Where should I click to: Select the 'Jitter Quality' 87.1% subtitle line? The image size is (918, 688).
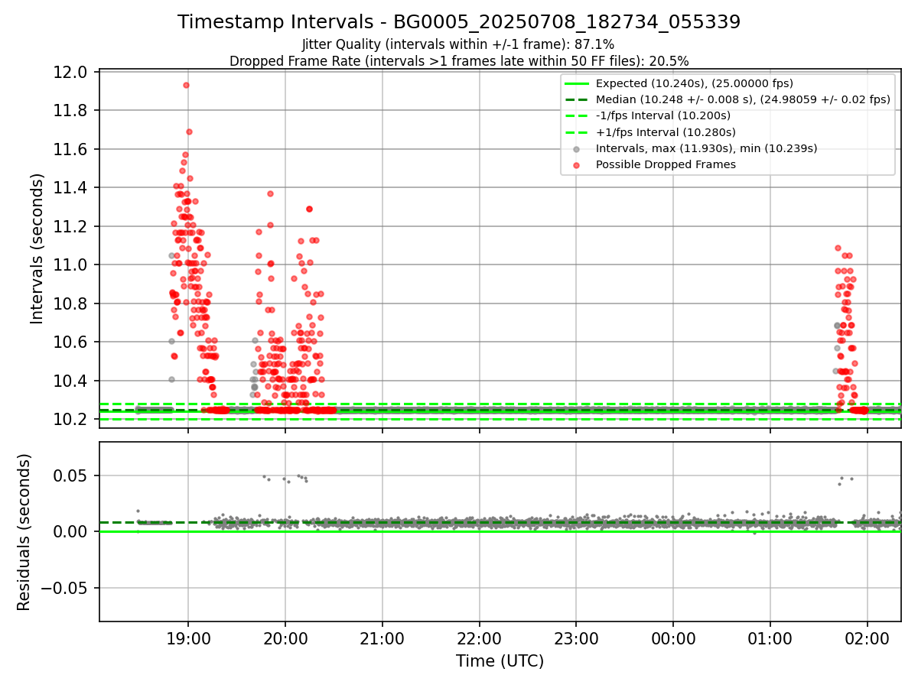458,44
